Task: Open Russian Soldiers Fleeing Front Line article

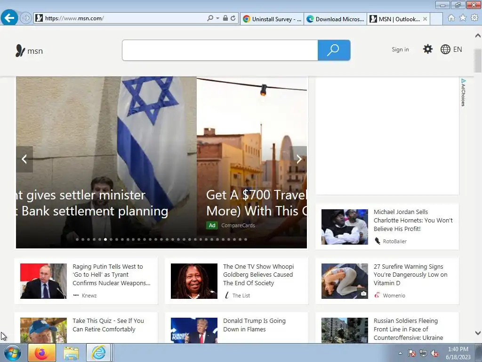Action: click(x=408, y=329)
